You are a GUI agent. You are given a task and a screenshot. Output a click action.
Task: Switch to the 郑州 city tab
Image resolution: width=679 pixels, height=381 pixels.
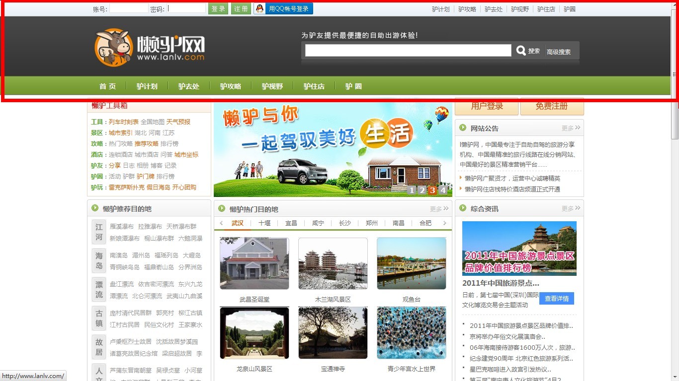click(x=372, y=223)
